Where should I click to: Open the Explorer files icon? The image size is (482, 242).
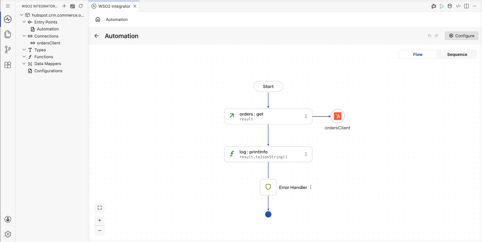pyautogui.click(x=8, y=34)
